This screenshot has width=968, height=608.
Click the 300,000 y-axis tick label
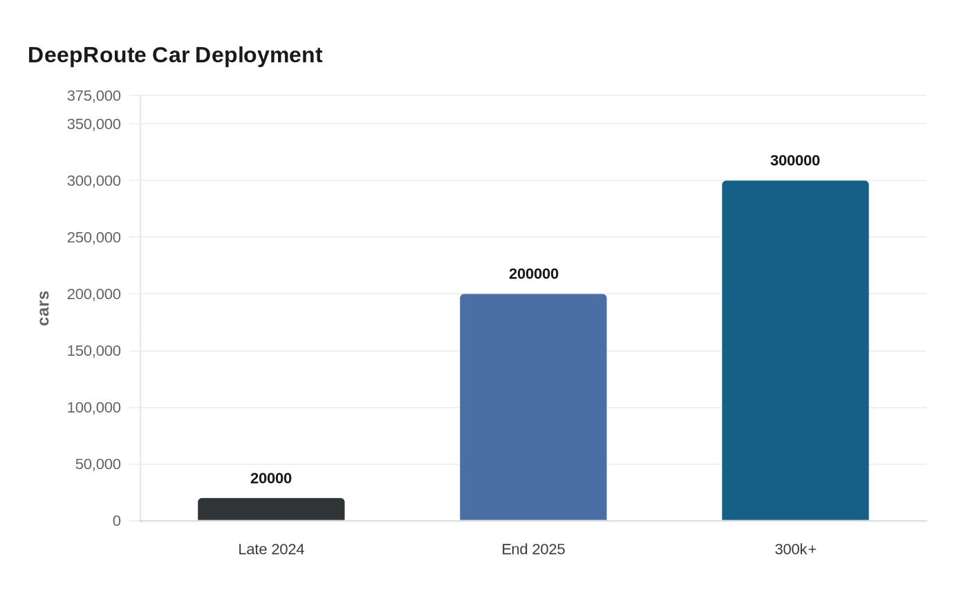[x=94, y=181]
